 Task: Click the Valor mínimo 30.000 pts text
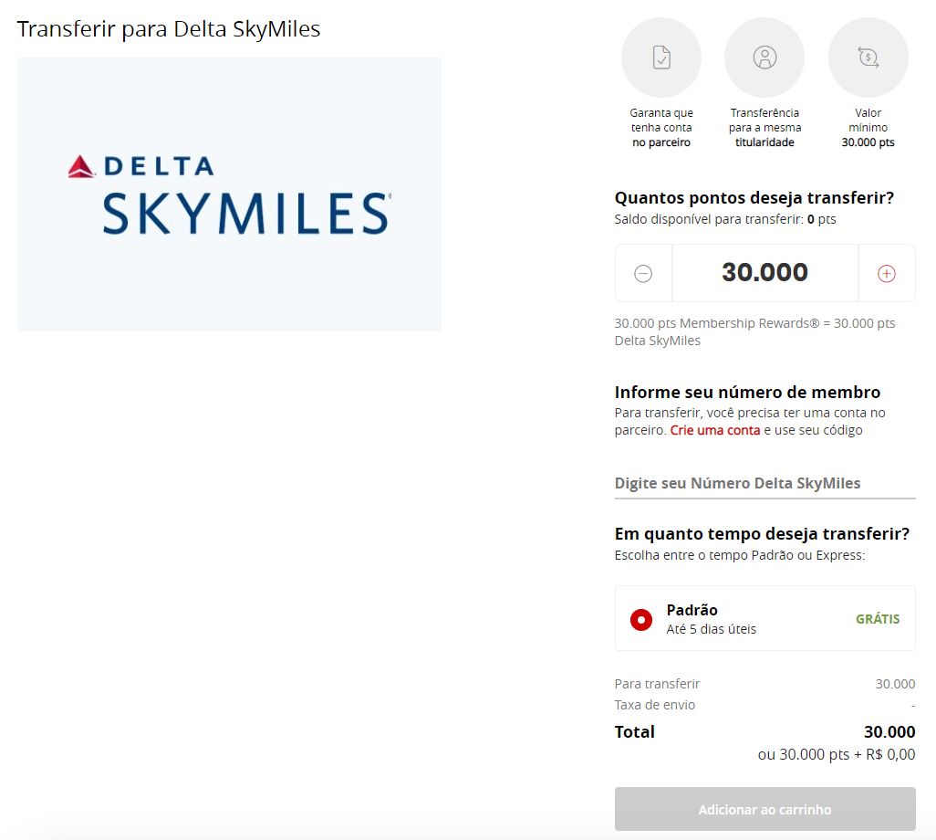coord(868,127)
